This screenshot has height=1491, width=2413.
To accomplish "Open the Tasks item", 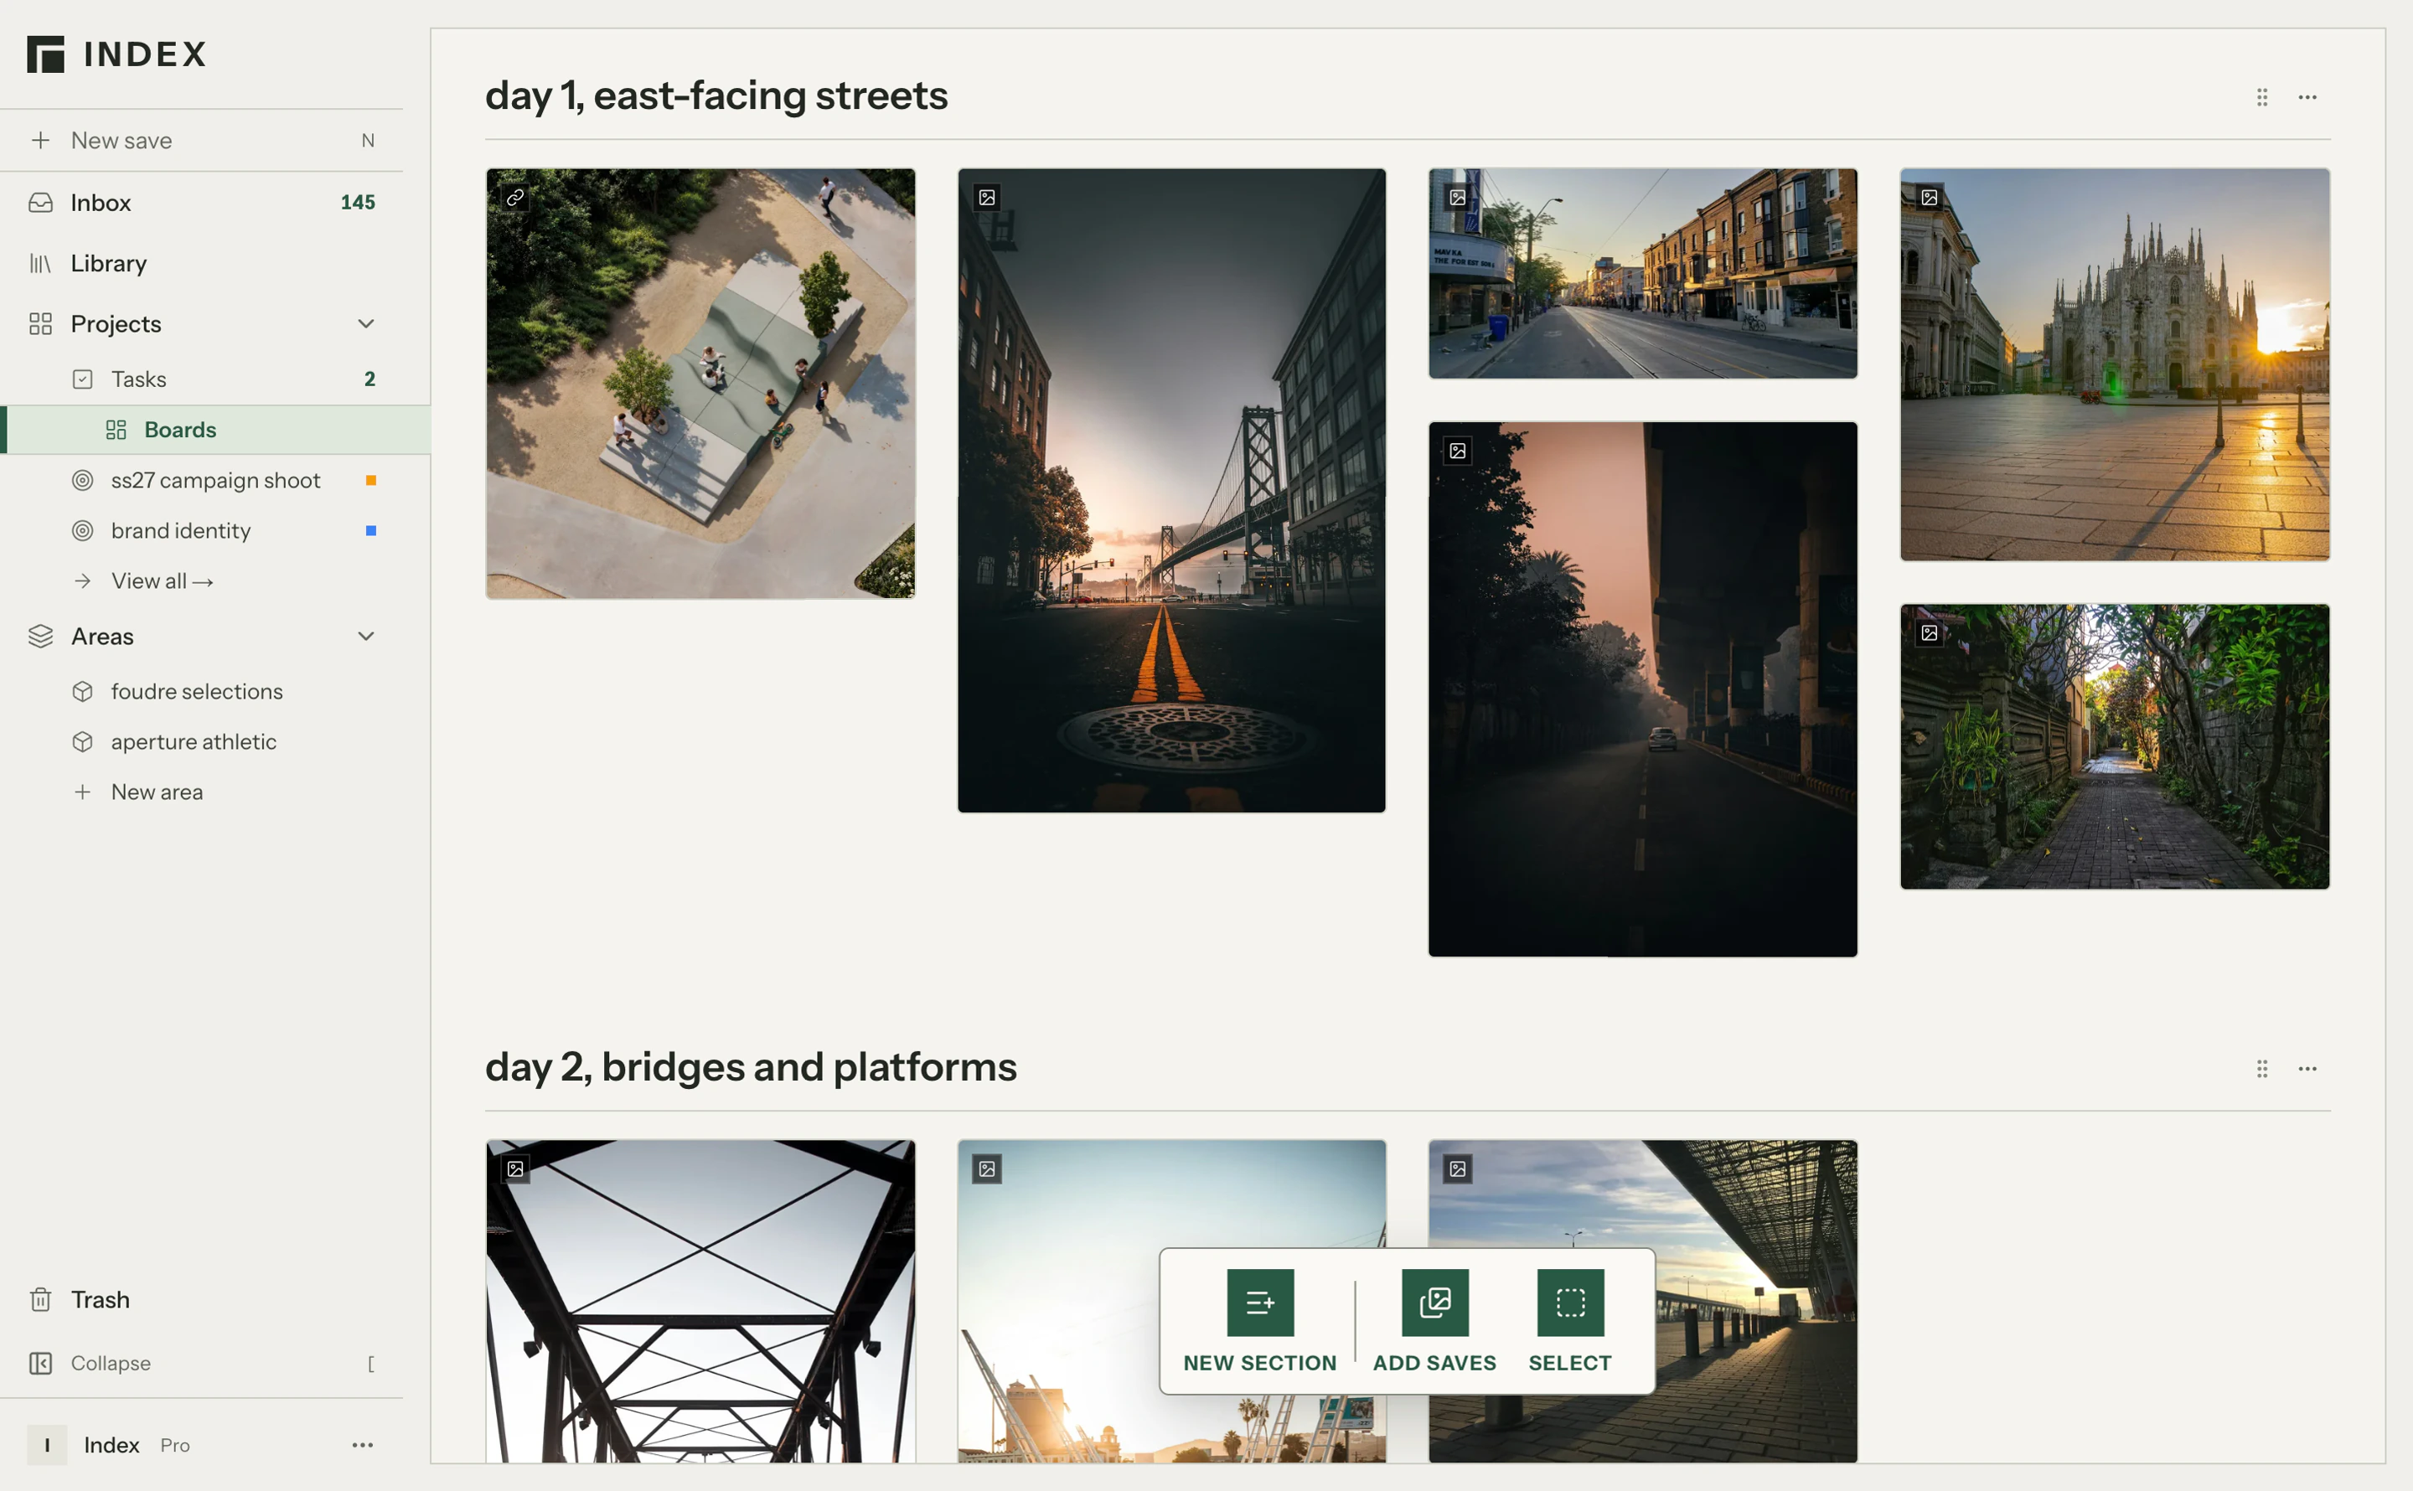I will [x=215, y=379].
